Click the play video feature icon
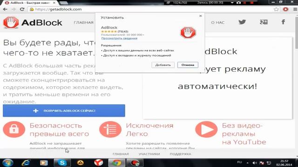Viewport: 298px width, 167px height. [x=206, y=129]
